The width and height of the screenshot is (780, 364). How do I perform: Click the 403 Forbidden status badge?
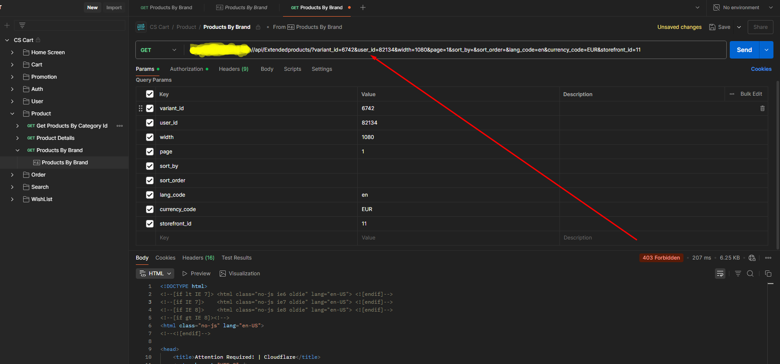[661, 258]
